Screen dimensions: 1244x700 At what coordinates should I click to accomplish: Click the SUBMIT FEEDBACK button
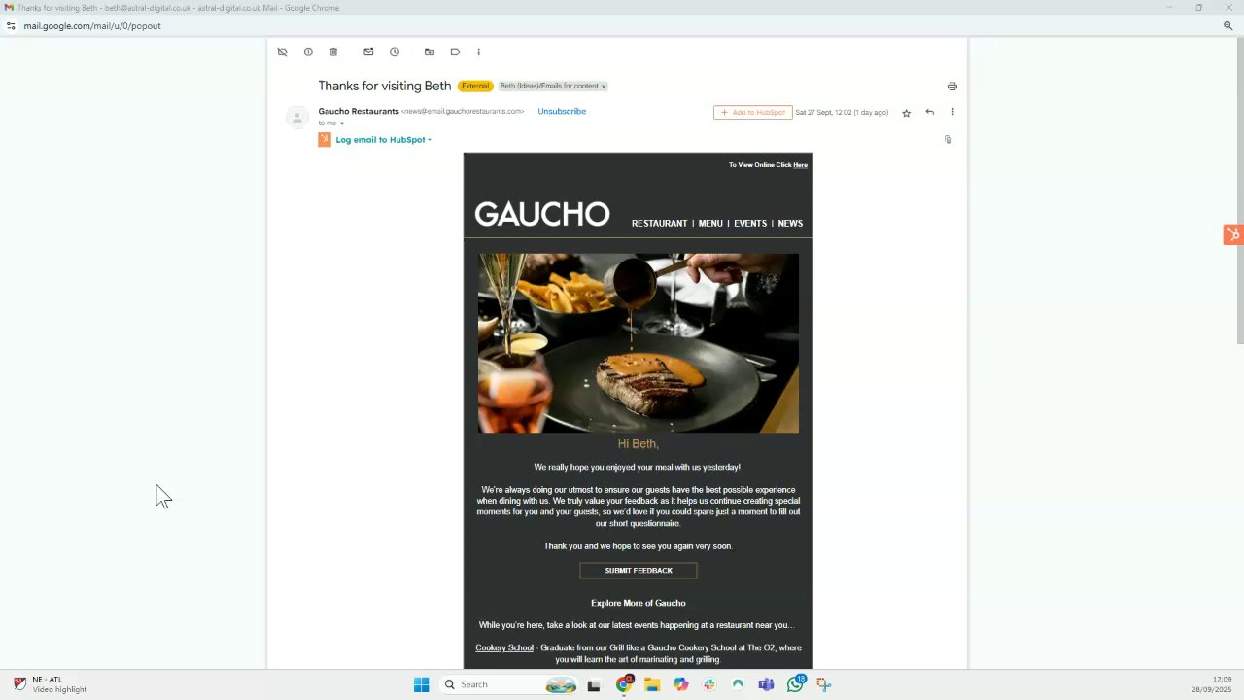coord(639,571)
